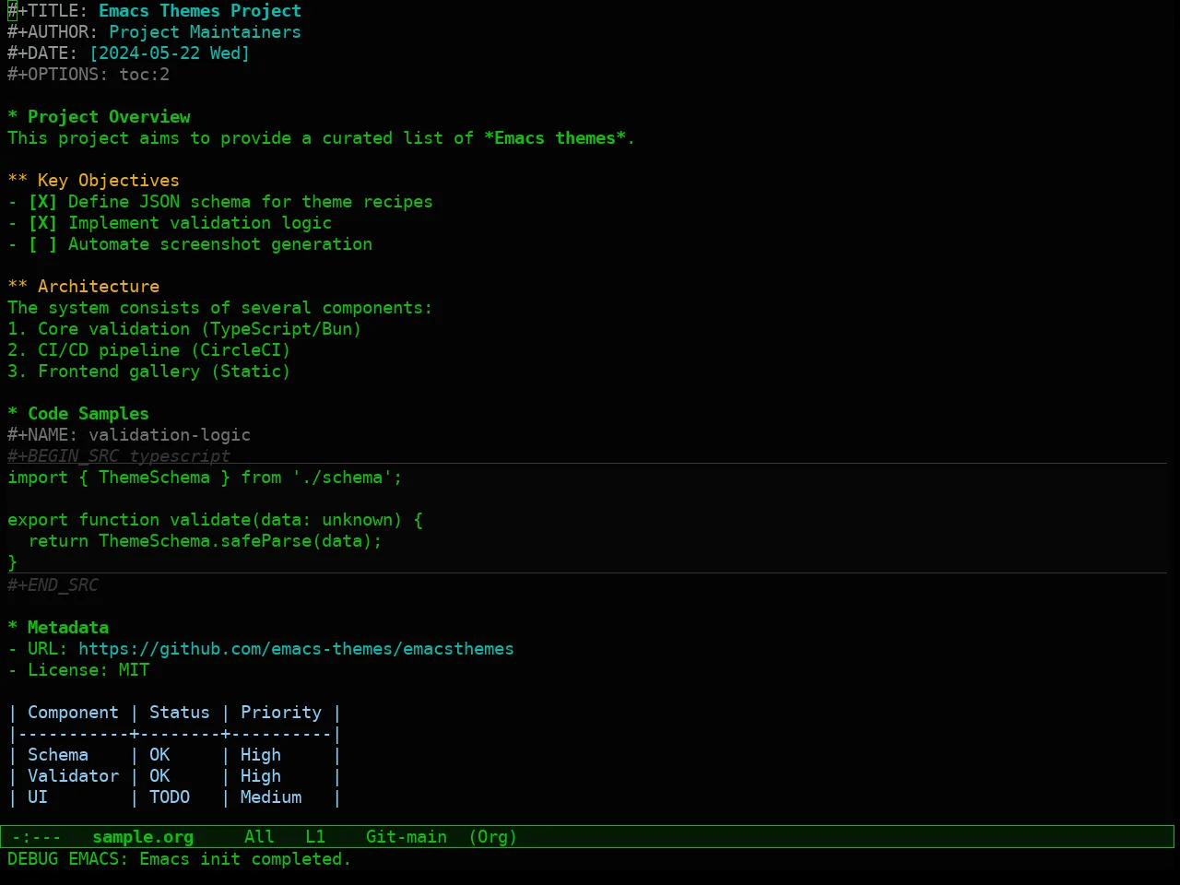Click the return ThemeSchema.safeParse(data) line

205,541
